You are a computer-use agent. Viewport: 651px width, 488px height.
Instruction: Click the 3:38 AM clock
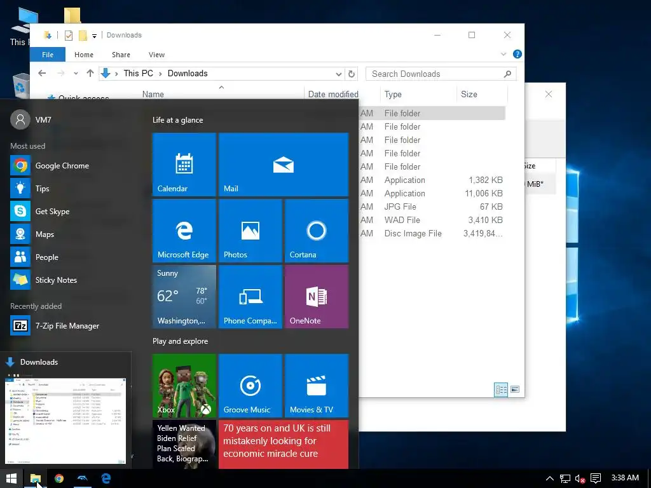[625, 478]
